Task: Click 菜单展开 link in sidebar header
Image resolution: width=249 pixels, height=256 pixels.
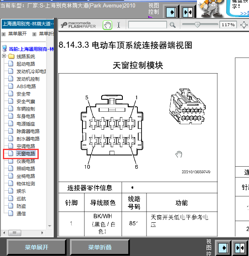Action: point(17,34)
